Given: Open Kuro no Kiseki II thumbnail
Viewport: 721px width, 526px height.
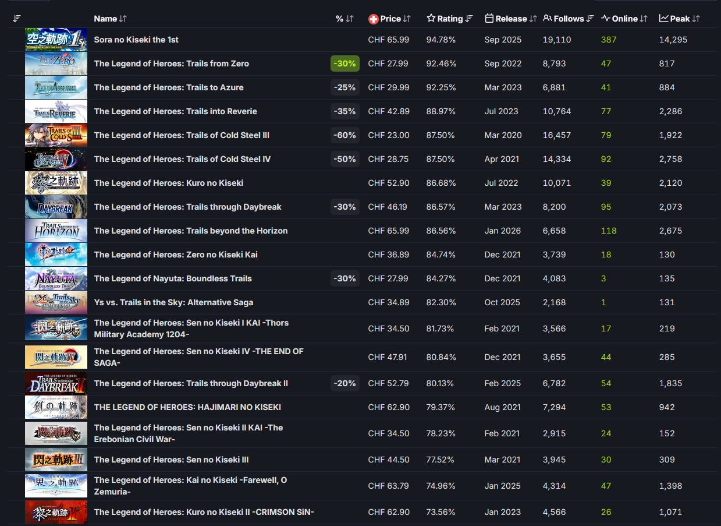Looking at the screenshot, I should click(56, 512).
